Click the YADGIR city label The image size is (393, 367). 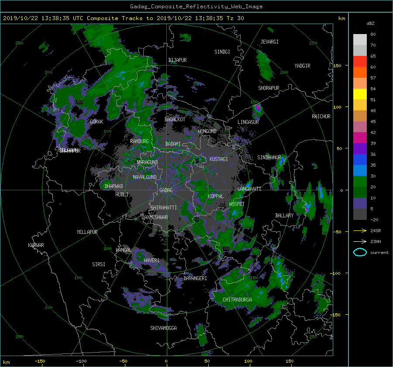click(x=302, y=66)
